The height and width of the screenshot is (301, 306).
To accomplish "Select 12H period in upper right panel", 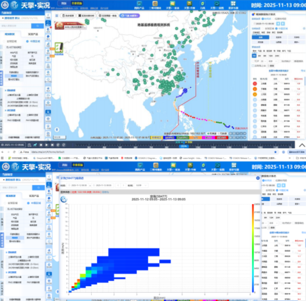I will 271,56.
